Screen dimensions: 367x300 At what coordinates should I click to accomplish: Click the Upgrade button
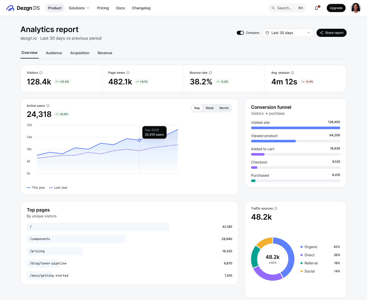336,8
